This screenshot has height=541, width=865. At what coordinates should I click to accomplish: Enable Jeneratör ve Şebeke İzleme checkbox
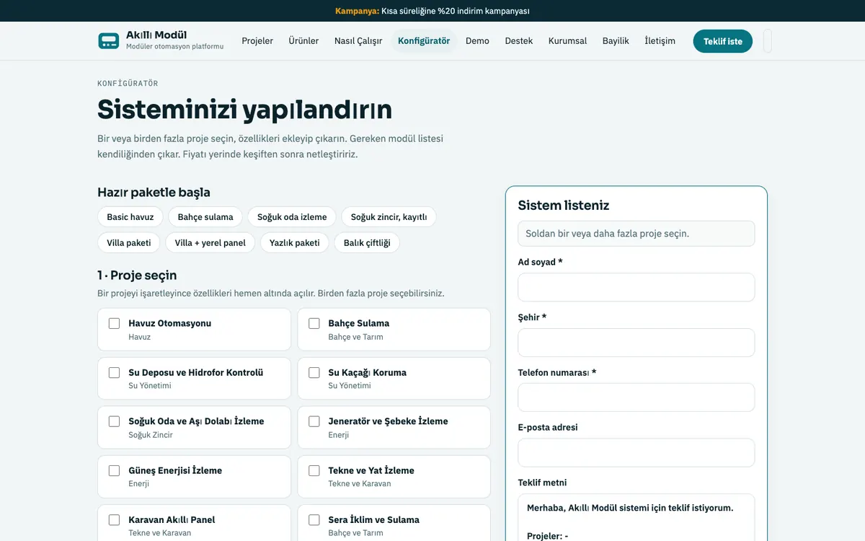(x=314, y=421)
